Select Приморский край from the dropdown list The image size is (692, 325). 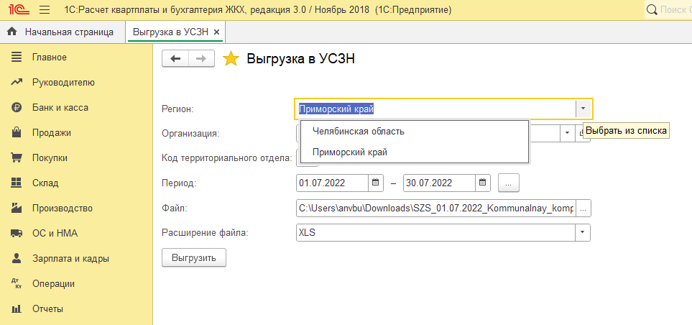(414, 152)
